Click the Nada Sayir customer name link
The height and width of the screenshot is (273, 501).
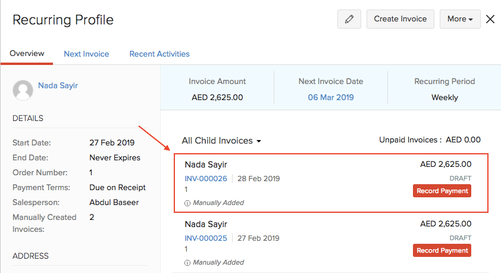tap(58, 85)
